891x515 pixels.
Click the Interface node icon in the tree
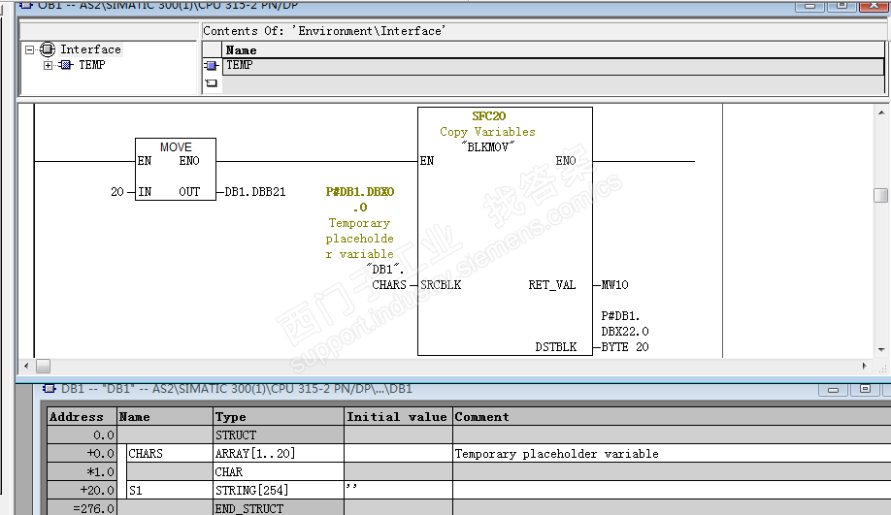coord(48,49)
